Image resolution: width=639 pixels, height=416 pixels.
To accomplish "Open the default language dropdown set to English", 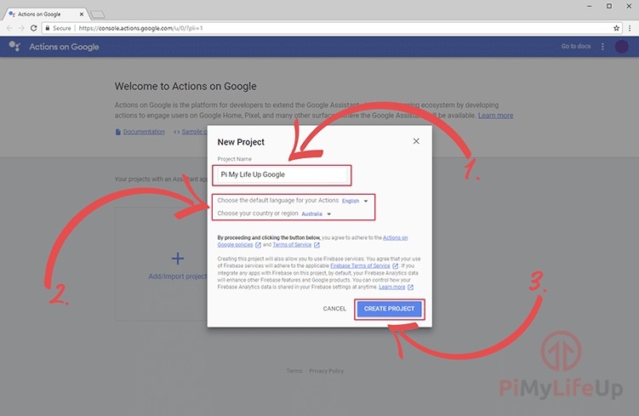I will tap(355, 201).
